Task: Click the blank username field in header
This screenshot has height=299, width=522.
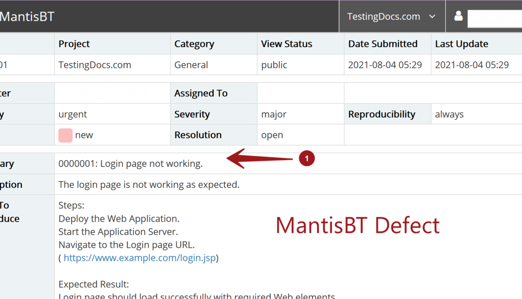Action: [x=494, y=18]
